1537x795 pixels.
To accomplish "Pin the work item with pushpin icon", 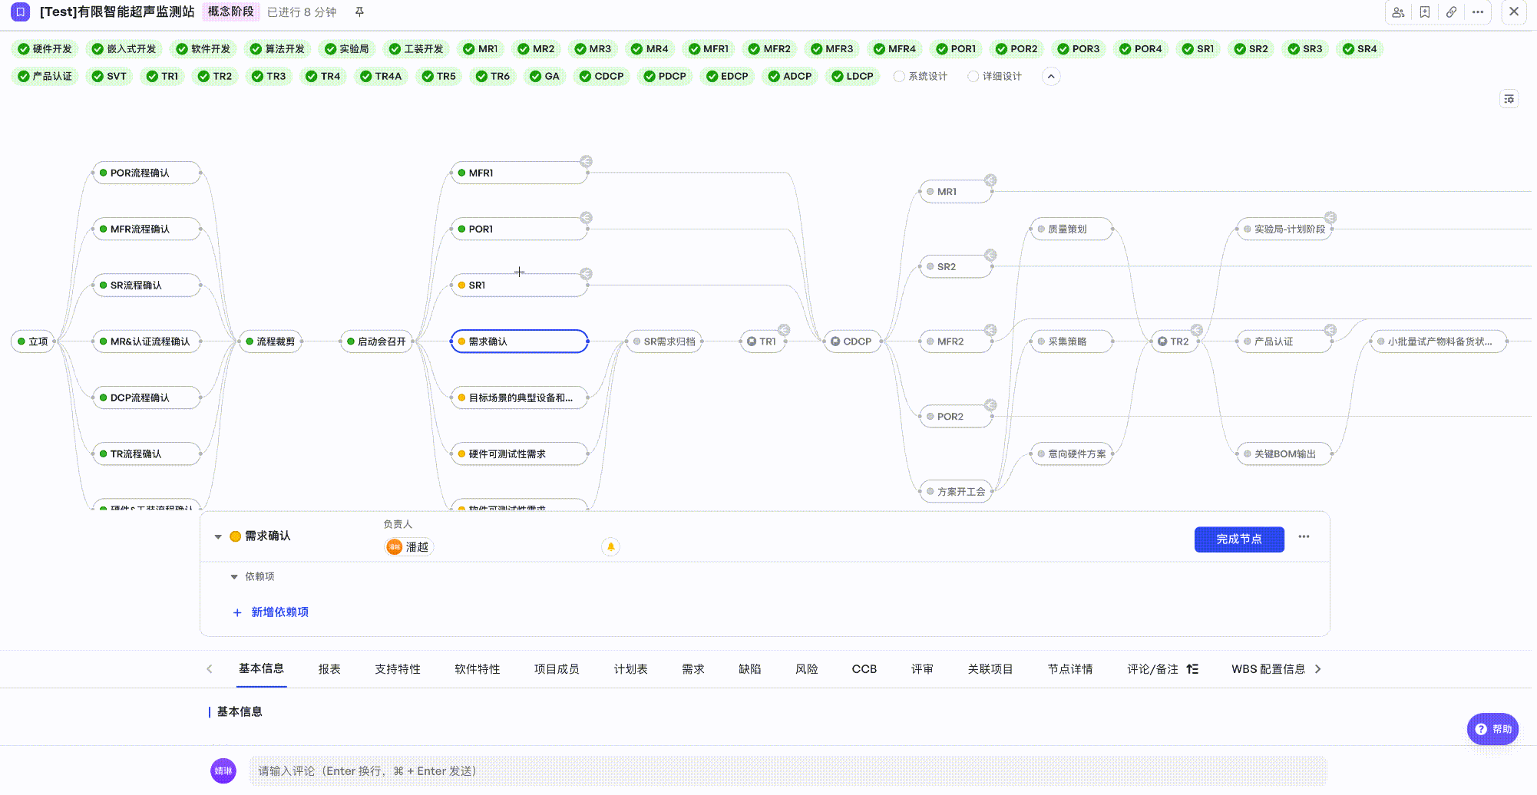I will pyautogui.click(x=359, y=12).
